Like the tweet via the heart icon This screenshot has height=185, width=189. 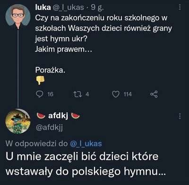(x=116, y=94)
